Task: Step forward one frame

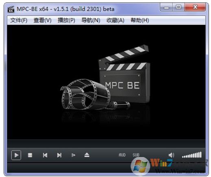Action: pos(73,155)
